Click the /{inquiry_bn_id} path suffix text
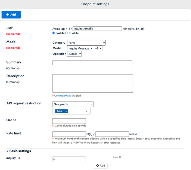This screenshot has height=170, width=191. click(x=134, y=29)
